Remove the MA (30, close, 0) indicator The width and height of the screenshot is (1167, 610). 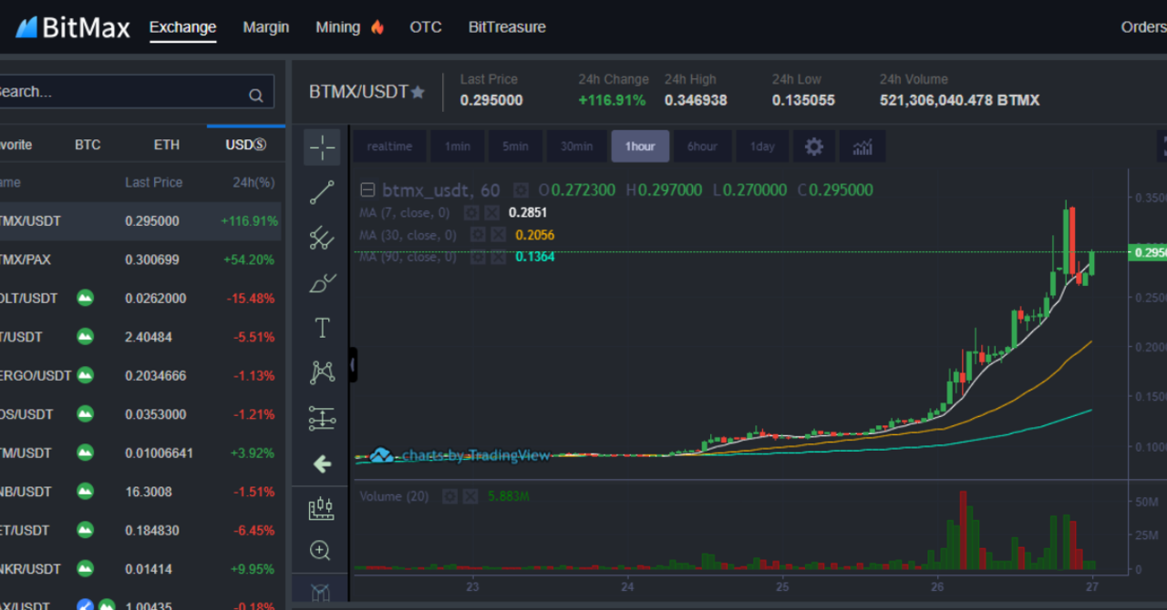(x=498, y=235)
